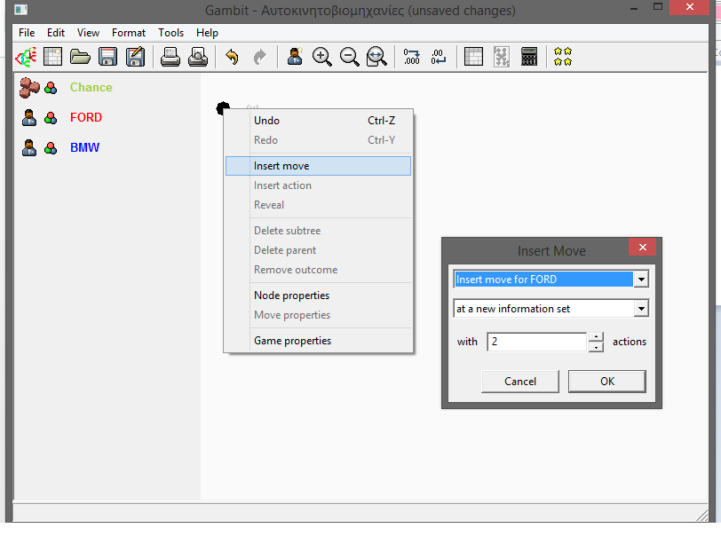This screenshot has height=536, width=721.
Task: Save the game with the floppy icon
Action: click(x=107, y=57)
